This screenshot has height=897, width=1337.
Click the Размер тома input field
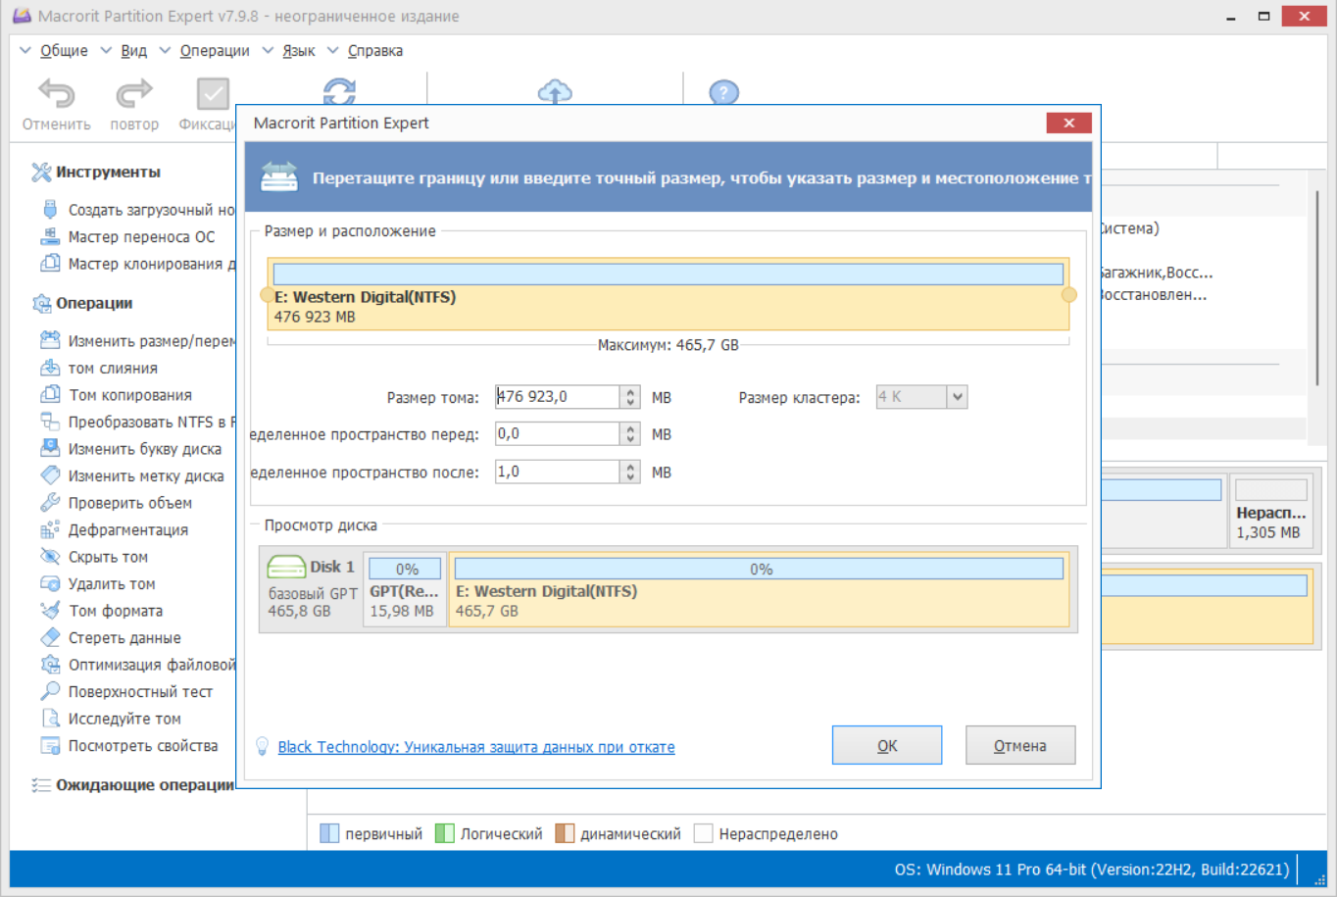tap(558, 397)
